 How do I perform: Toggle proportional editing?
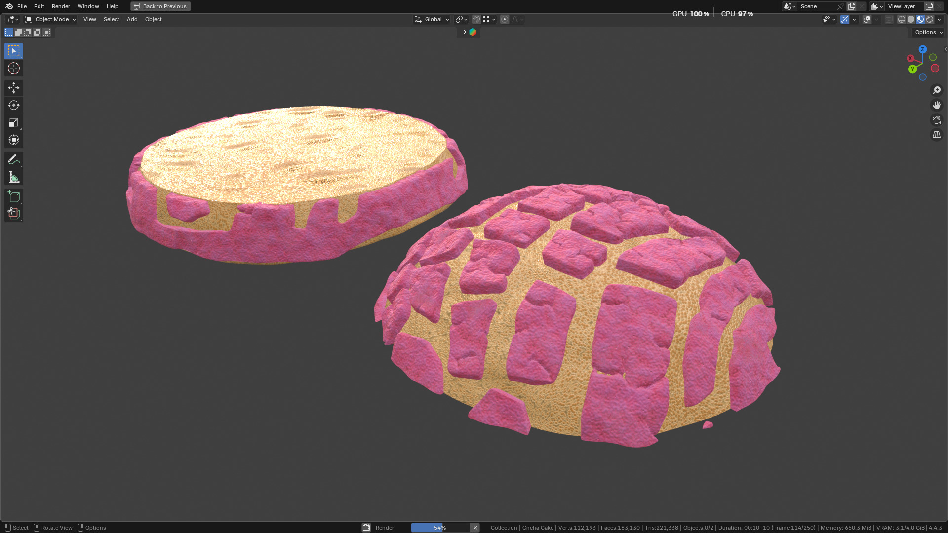coord(505,19)
